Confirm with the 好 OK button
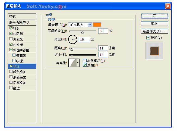This screenshot has width=177, height=131. 154,16
